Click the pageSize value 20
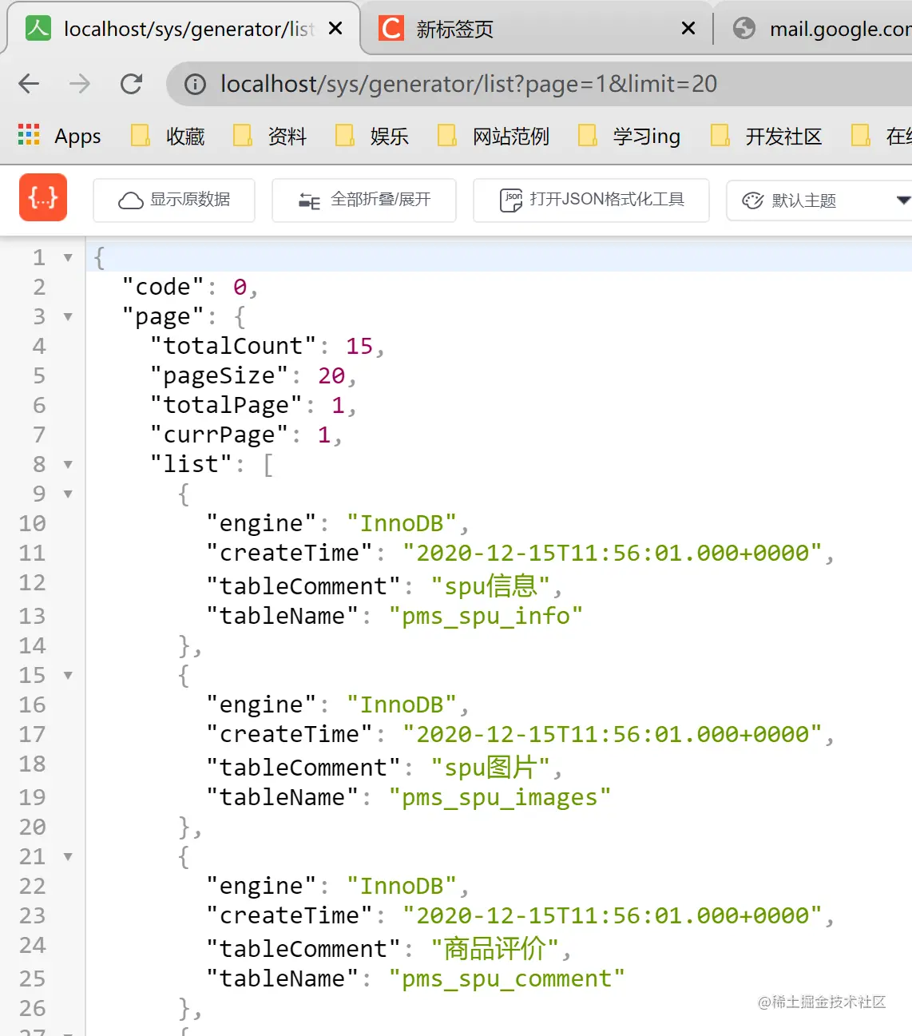The width and height of the screenshot is (912, 1036). (331, 375)
